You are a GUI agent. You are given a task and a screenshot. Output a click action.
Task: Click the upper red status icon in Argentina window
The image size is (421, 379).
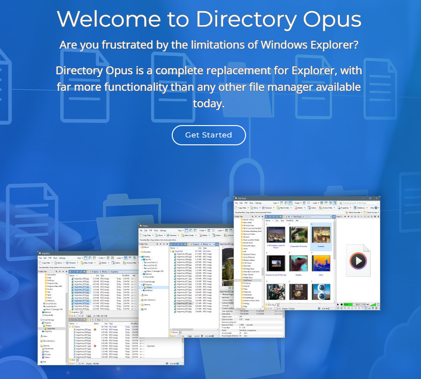click(x=95, y=330)
